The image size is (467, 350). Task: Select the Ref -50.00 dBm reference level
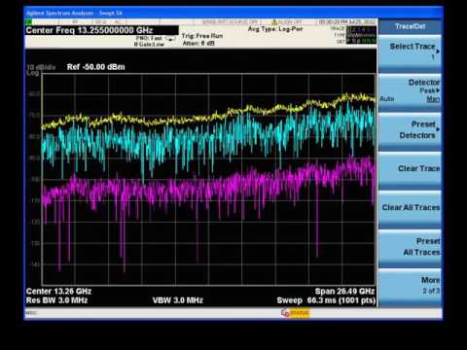(95, 67)
